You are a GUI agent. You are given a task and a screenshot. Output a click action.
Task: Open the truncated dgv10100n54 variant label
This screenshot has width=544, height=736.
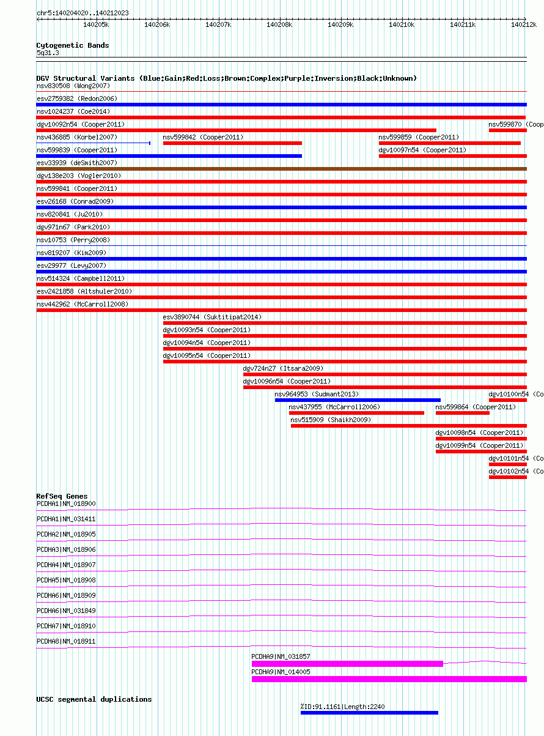click(516, 394)
